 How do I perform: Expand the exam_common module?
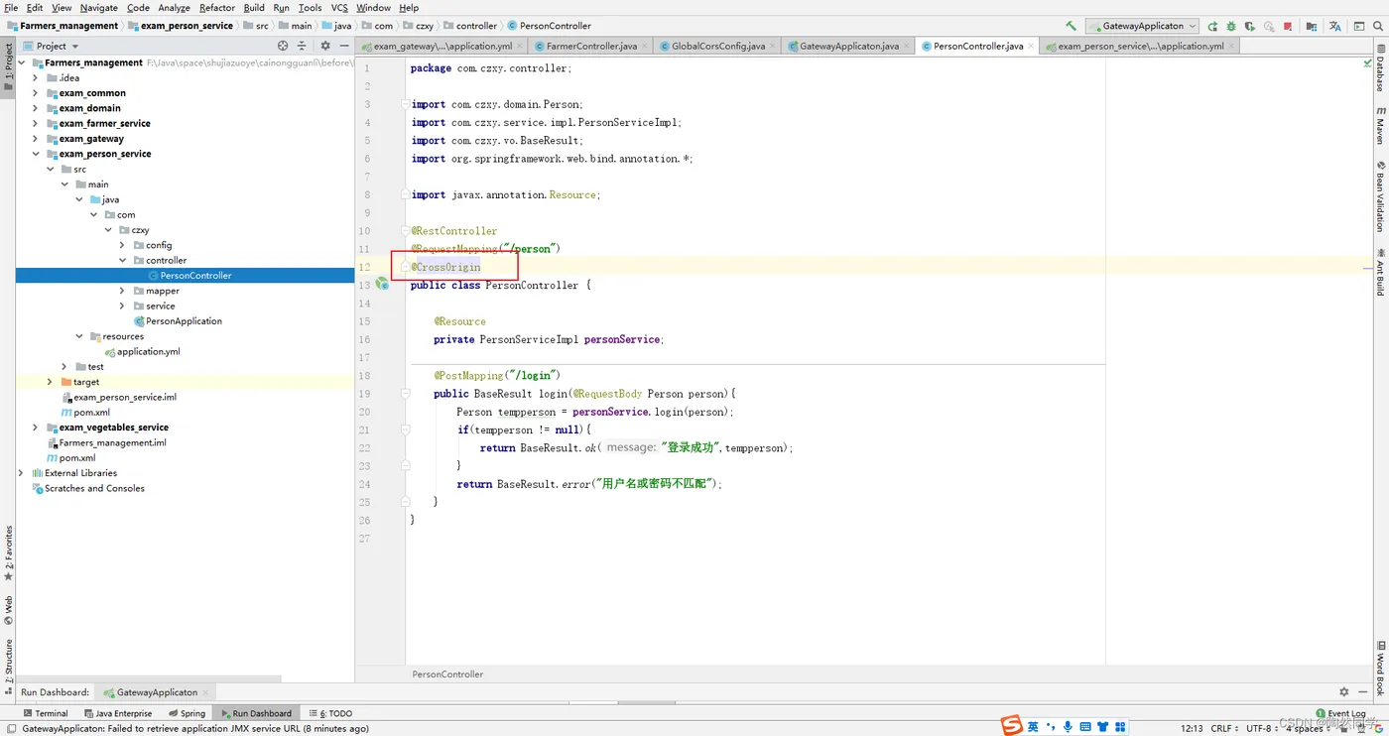click(x=36, y=93)
